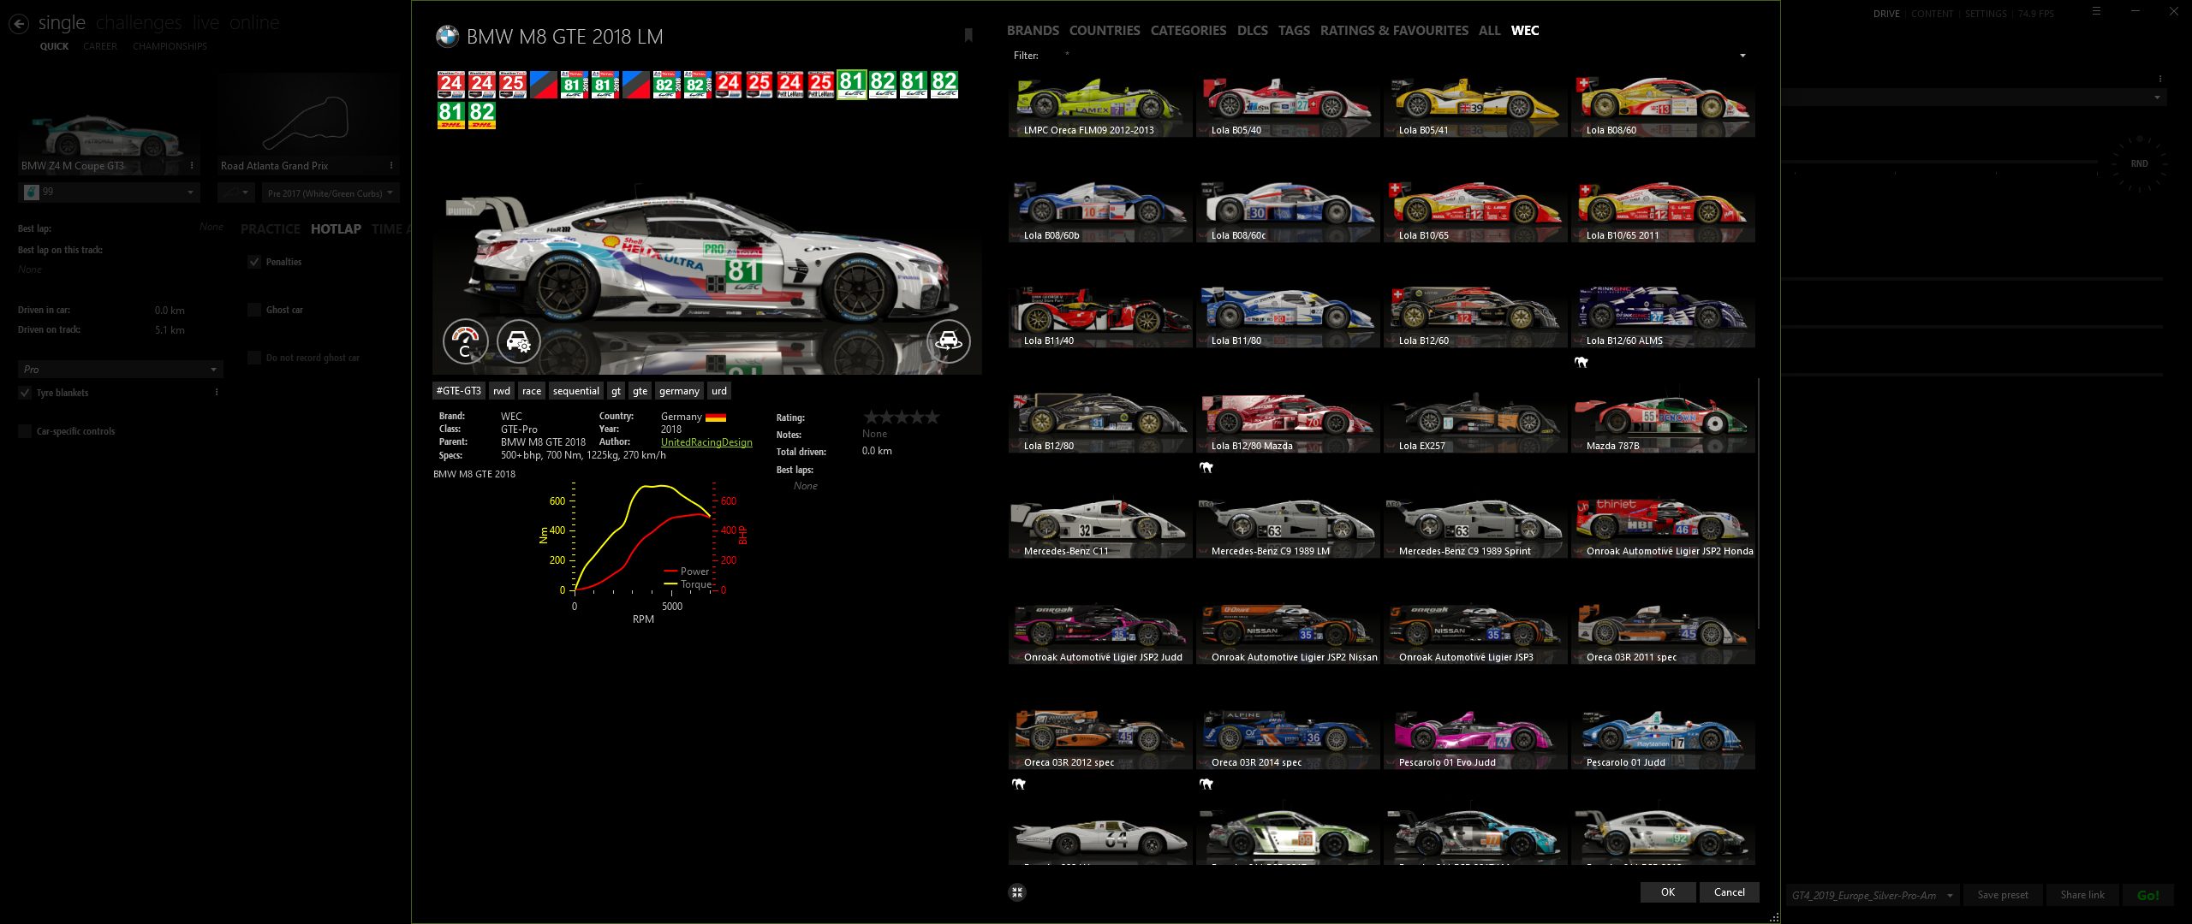Click the BMW logo next to the title

tap(447, 36)
